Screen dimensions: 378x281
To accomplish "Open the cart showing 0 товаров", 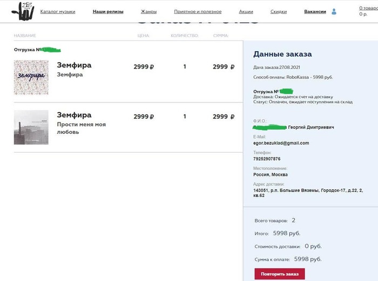I will point(367,11).
